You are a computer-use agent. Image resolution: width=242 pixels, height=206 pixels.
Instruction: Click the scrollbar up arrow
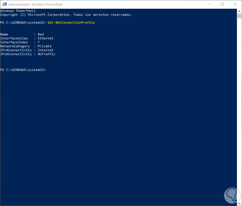click(239, 11)
